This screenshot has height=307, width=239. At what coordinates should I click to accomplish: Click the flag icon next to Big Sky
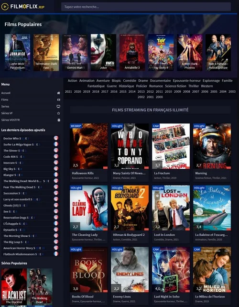click(56, 168)
